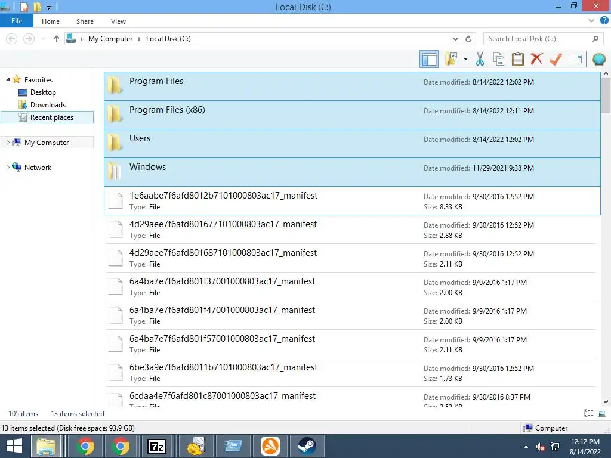Click the Local Disk (C:) breadcrumb segment
The height and width of the screenshot is (458, 611).
(168, 39)
